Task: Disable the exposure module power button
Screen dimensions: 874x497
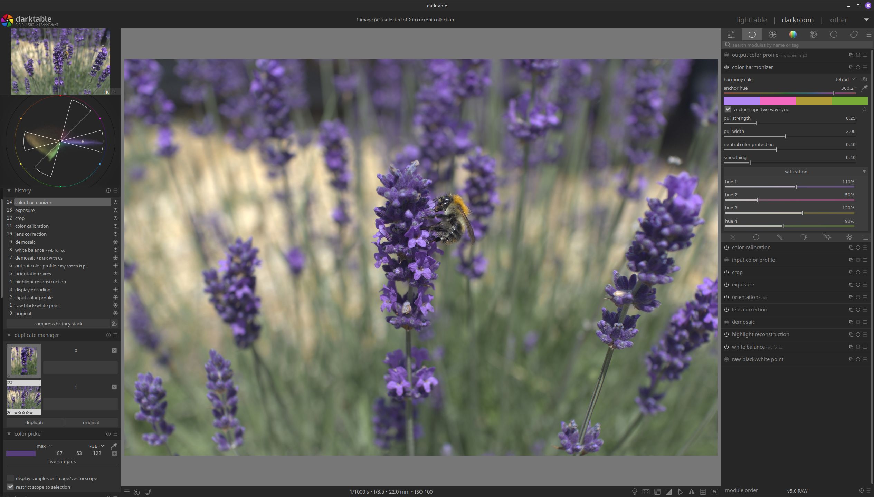Action: coord(726,285)
